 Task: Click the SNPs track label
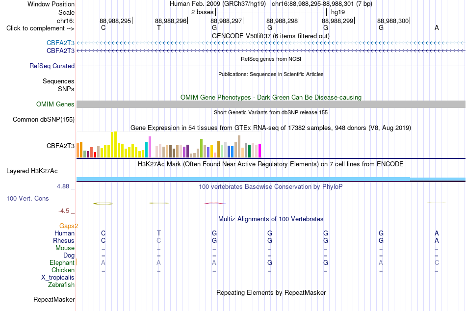coord(66,89)
